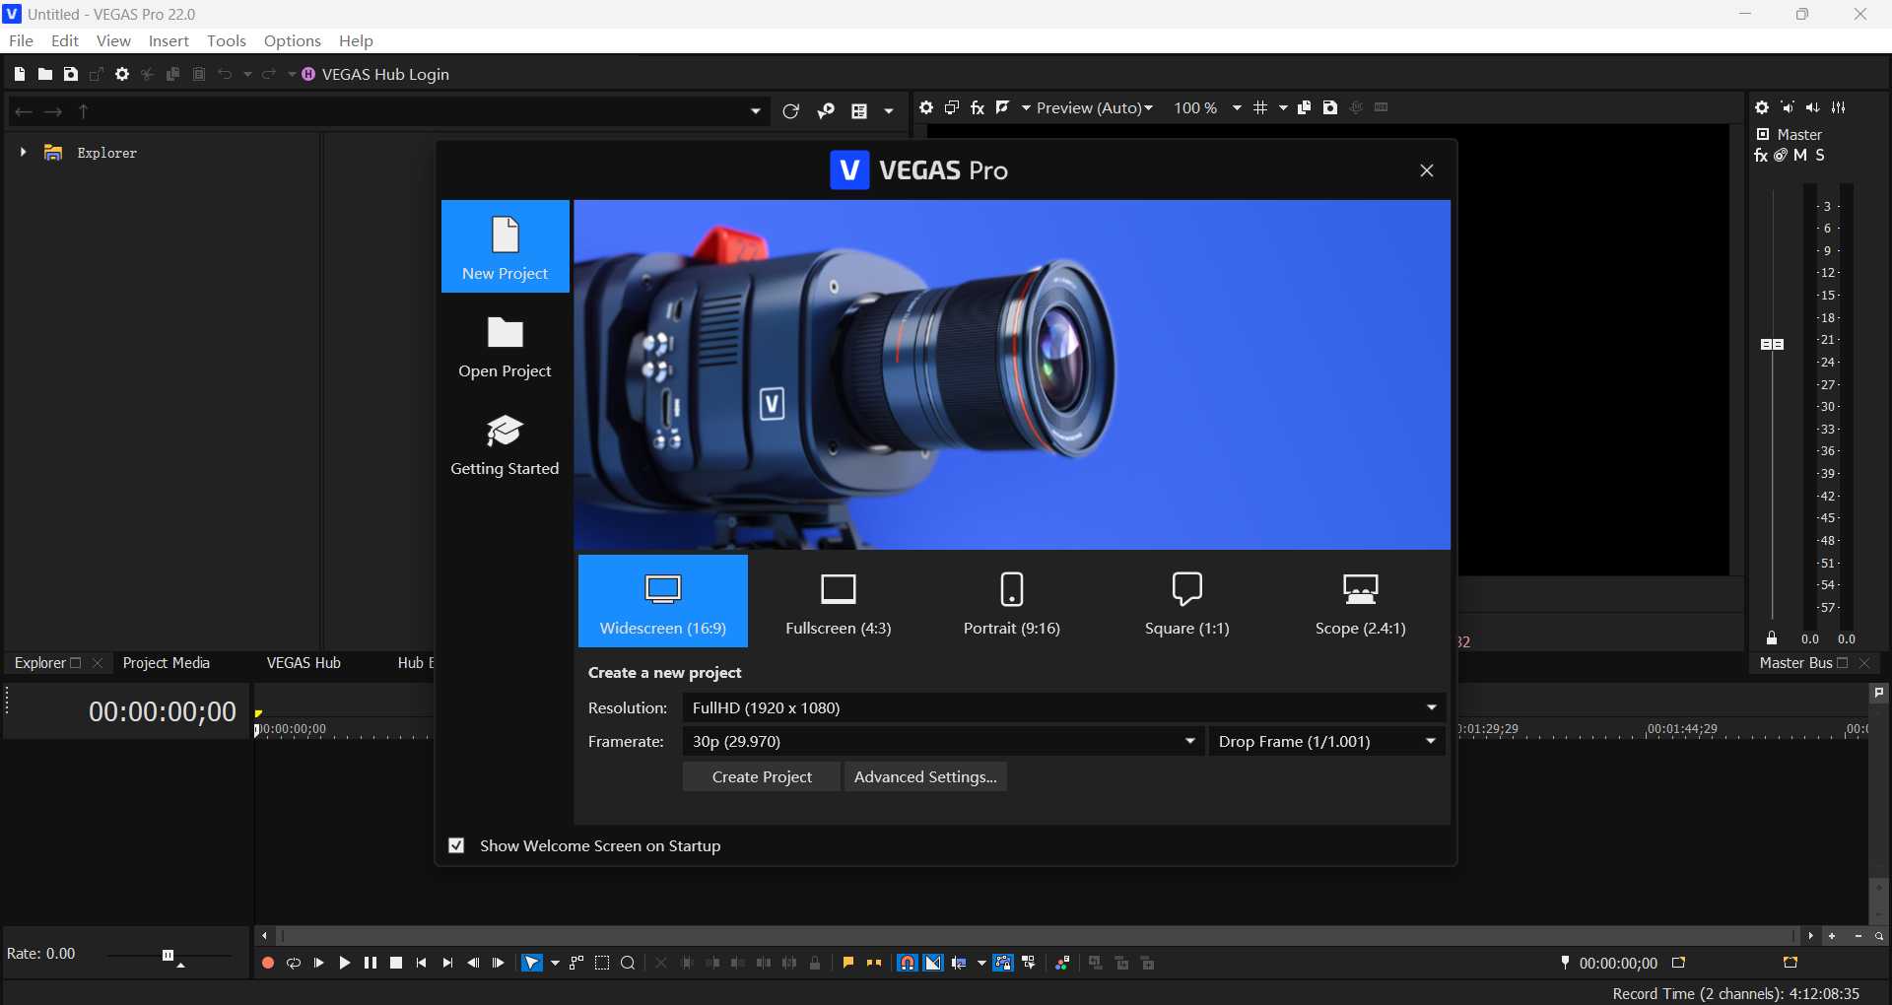Image resolution: width=1892 pixels, height=1005 pixels.
Task: Click the Save project toolbar icon
Action: pos(71,74)
